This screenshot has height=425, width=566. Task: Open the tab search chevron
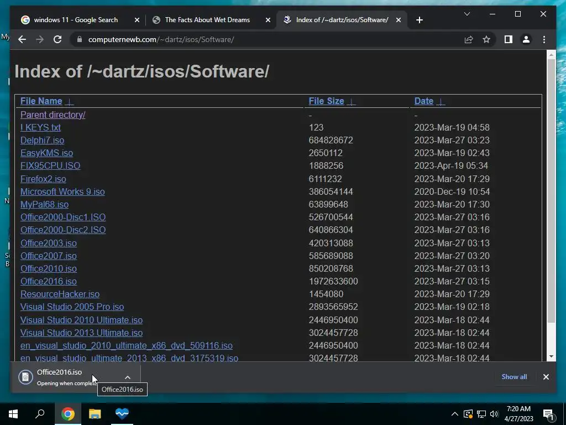point(467,14)
